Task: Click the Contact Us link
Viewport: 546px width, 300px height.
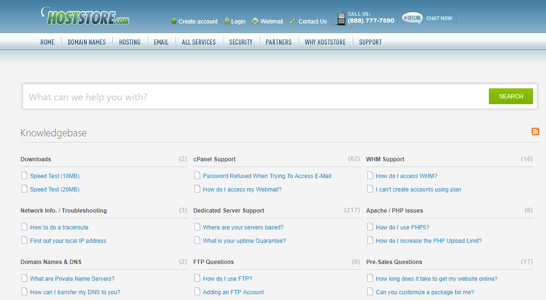Action: 313,22
